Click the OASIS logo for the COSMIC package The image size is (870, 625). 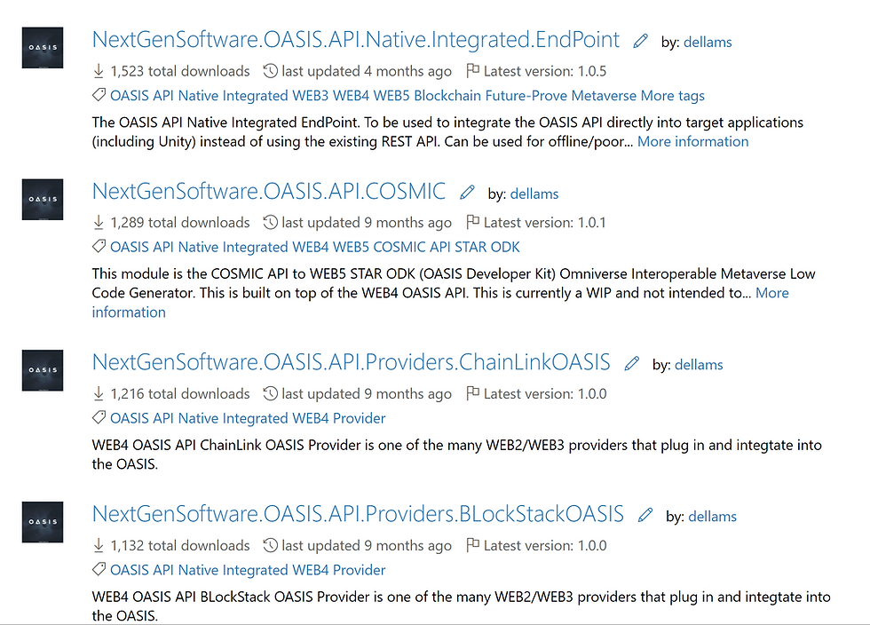(43, 199)
